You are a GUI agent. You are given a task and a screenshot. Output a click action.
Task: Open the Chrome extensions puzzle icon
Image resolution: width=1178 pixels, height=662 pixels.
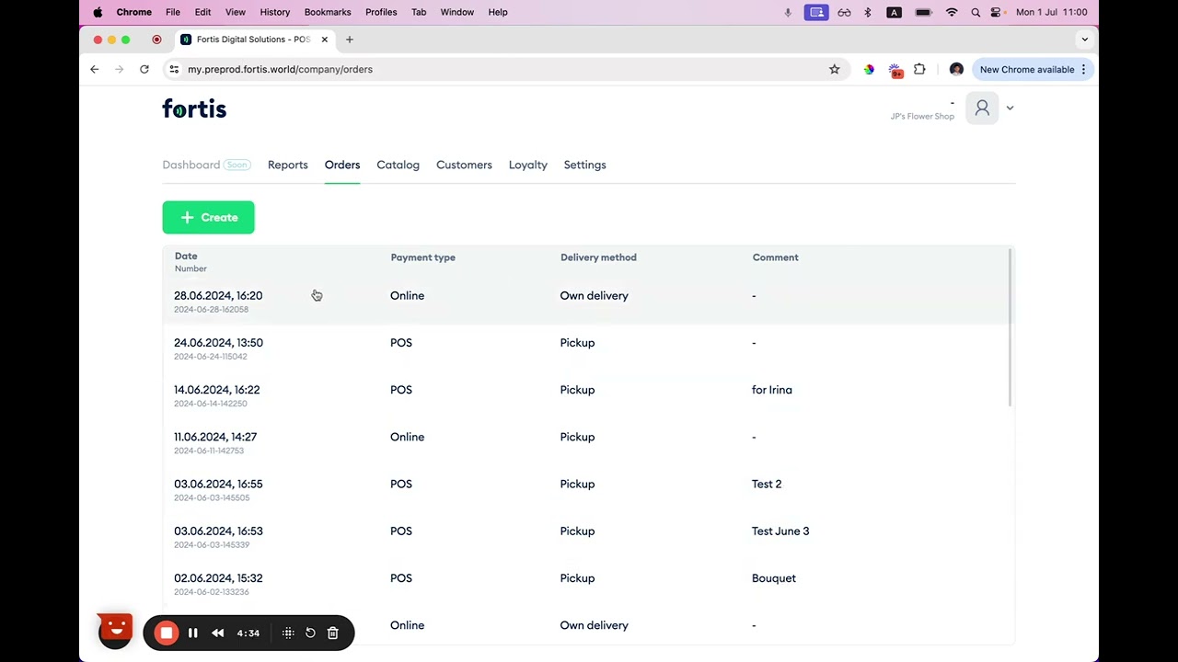click(919, 69)
